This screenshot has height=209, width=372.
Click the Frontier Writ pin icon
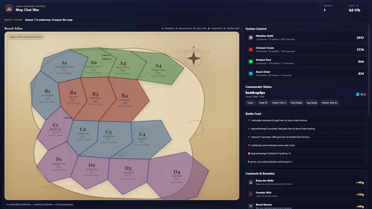click(x=251, y=194)
